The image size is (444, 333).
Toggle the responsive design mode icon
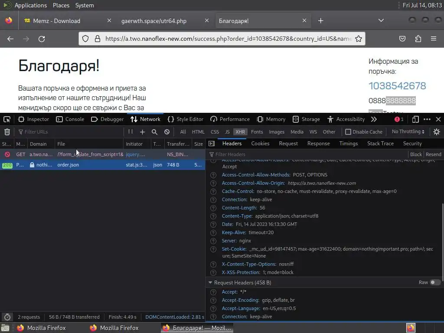pyautogui.click(x=415, y=119)
